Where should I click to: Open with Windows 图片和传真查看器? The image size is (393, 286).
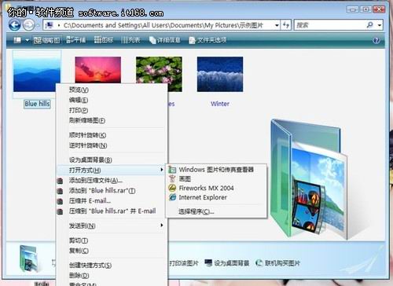click(216, 170)
